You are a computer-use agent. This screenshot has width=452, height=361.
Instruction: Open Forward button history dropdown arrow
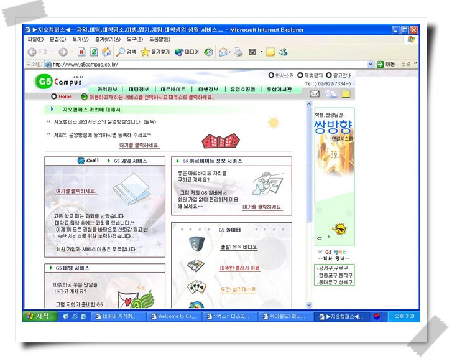click(x=71, y=52)
